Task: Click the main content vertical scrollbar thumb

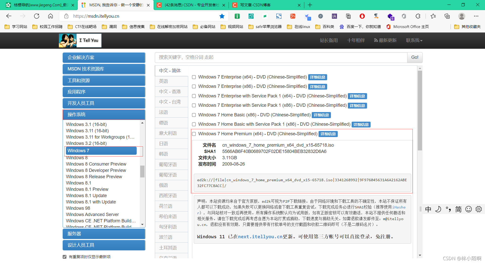Action: click(x=420, y=111)
